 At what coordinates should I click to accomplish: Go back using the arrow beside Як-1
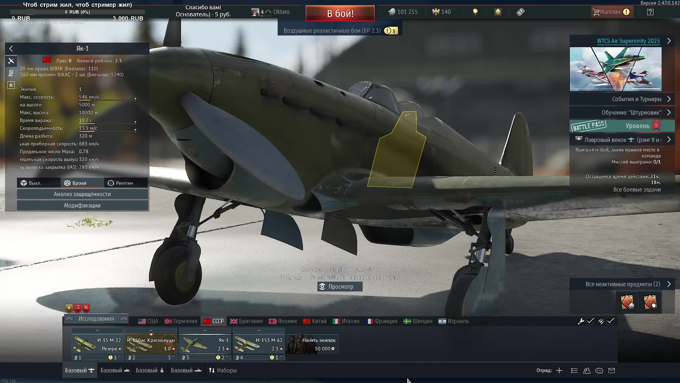pyautogui.click(x=11, y=49)
